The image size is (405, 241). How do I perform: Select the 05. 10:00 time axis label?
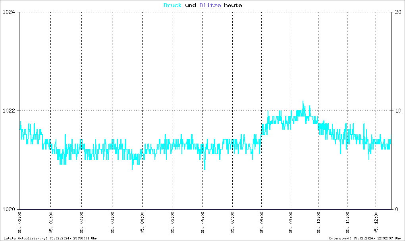tap(319, 223)
